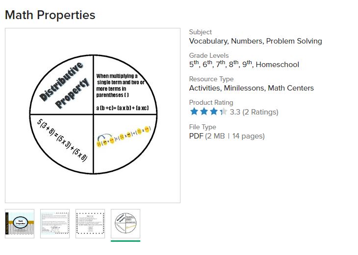Enlarge the main Distributive Property preview image
The width and height of the screenshot is (358, 255).
point(93,116)
